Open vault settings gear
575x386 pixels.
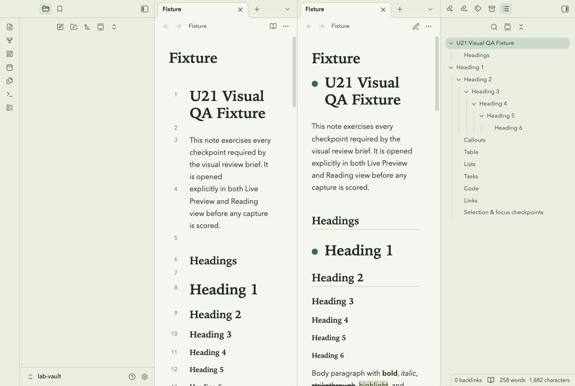click(145, 377)
